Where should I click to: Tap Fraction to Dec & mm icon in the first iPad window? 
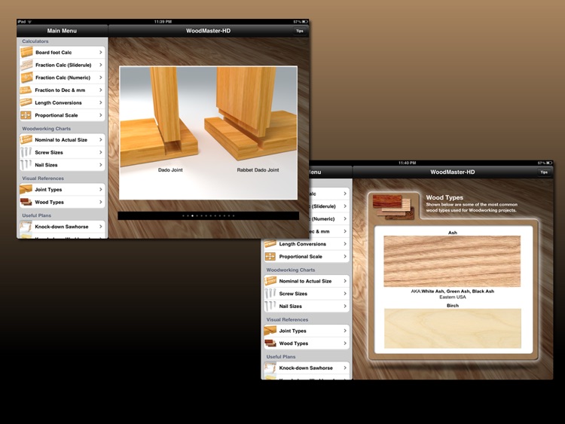(26, 90)
